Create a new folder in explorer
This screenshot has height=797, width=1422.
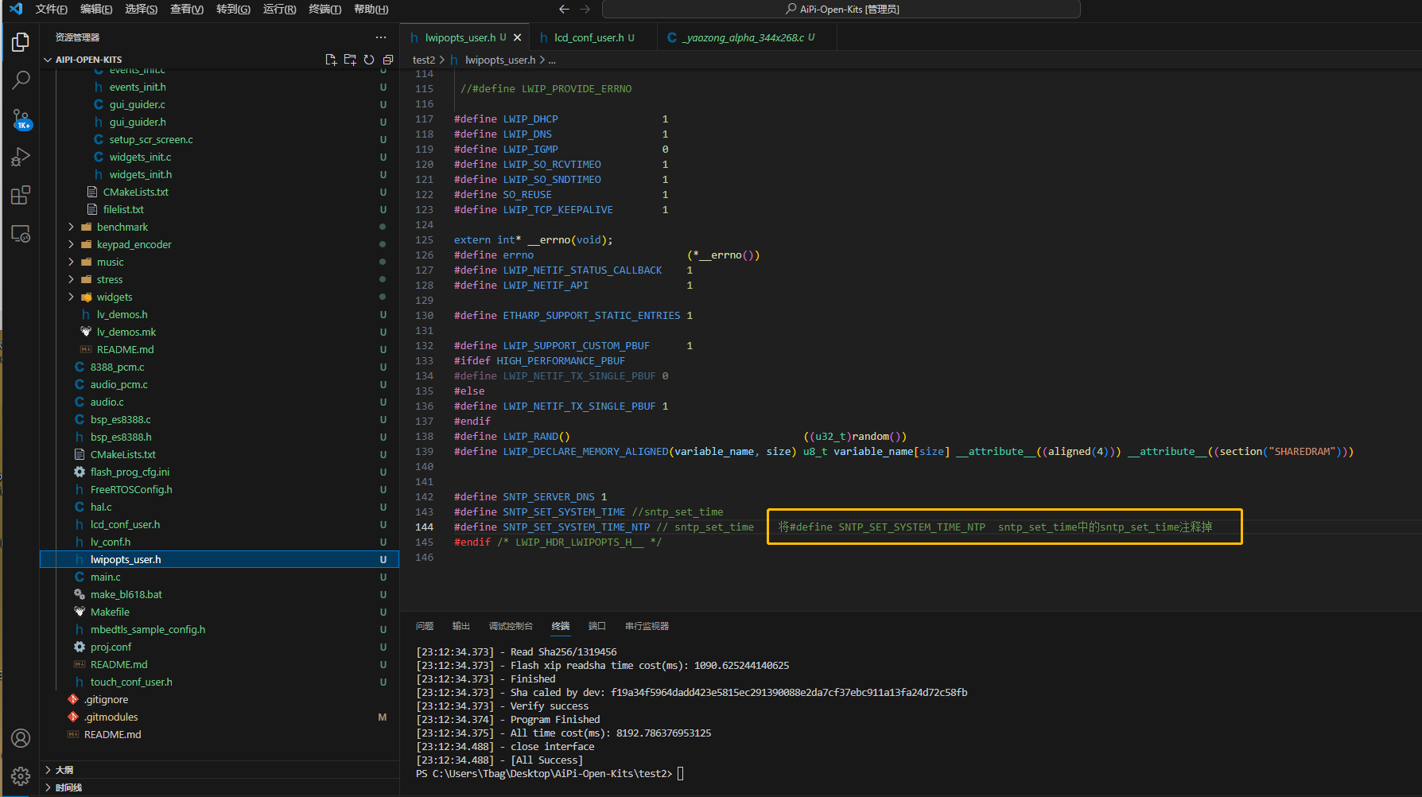pyautogui.click(x=350, y=60)
